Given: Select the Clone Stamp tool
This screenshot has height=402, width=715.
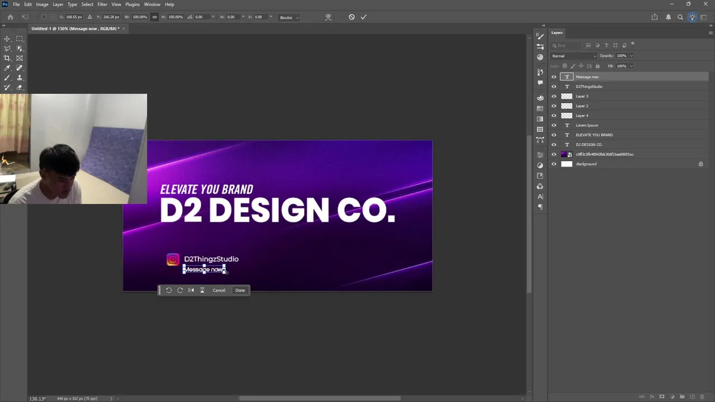Looking at the screenshot, I should click(20, 78).
